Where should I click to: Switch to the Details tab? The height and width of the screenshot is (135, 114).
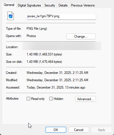(x=63, y=5)
